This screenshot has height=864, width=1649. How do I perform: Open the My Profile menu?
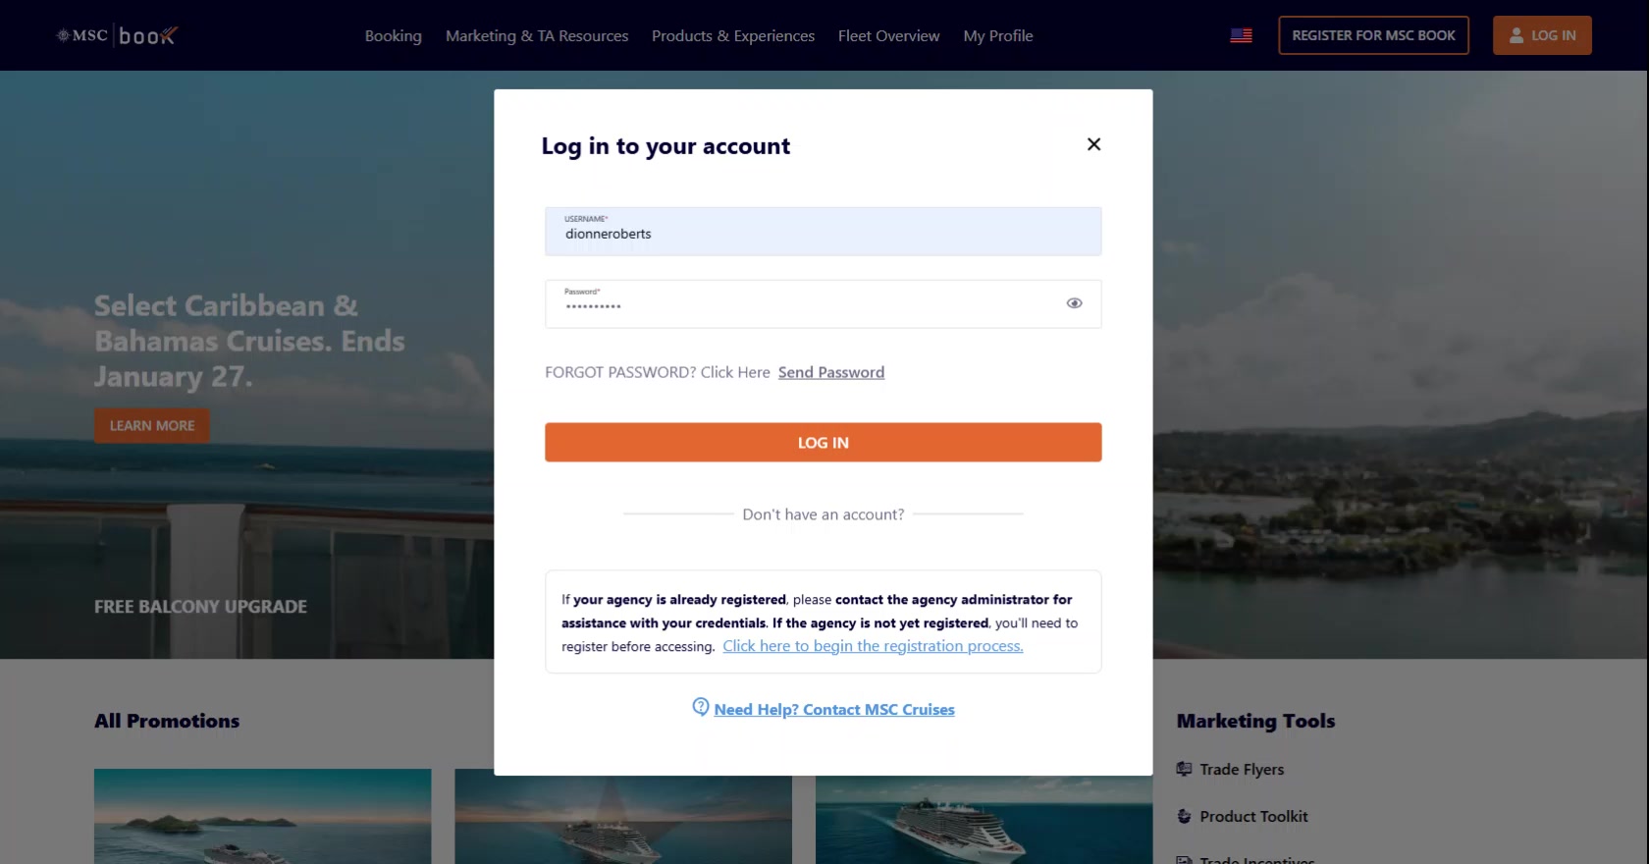997,35
